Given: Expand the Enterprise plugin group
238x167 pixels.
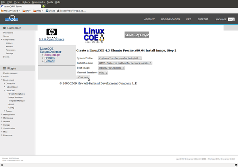Looking at the screenshot, I should point(2,135).
